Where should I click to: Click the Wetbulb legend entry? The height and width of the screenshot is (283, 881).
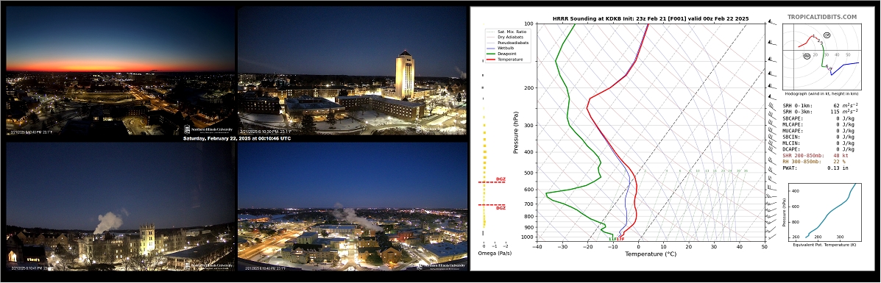pyautogui.click(x=502, y=48)
